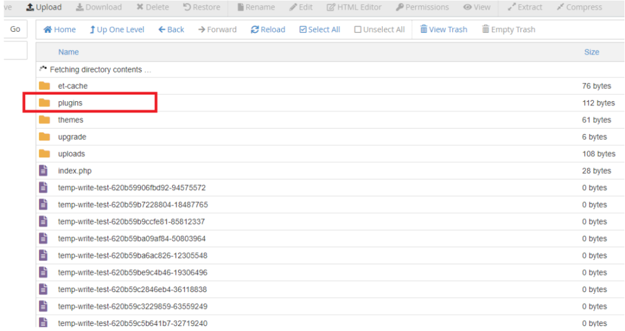Select the uploads folder name
Image resolution: width=625 pixels, height=331 pixels.
pyautogui.click(x=71, y=154)
